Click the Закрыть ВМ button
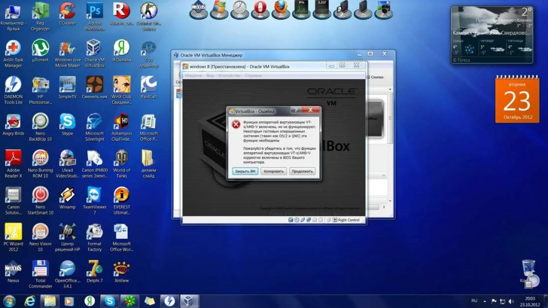Image resolution: width=548 pixels, height=308 pixels. (x=245, y=171)
